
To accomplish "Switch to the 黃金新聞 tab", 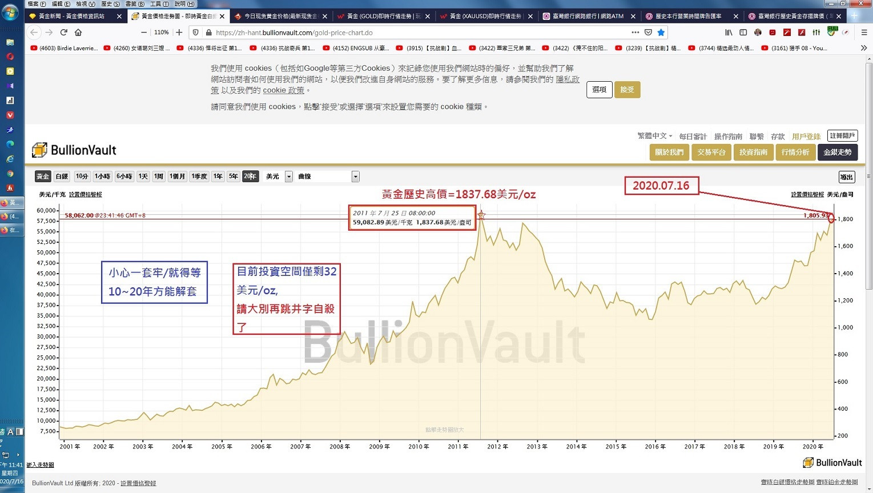I will pos(76,17).
